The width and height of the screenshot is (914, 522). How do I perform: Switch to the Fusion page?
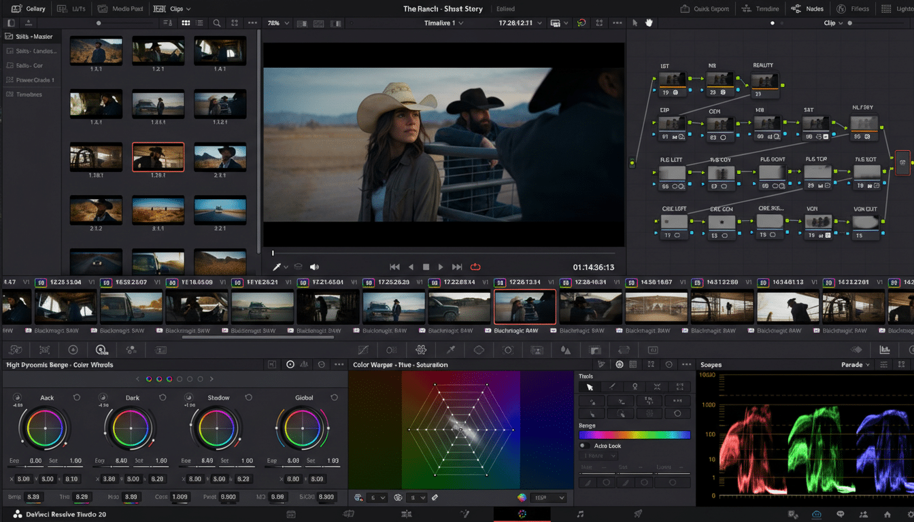click(465, 515)
